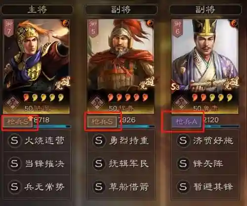Viewport: 247px width, 206px height.
Task: Open the 主将 slot header
Action: pos(37,9)
